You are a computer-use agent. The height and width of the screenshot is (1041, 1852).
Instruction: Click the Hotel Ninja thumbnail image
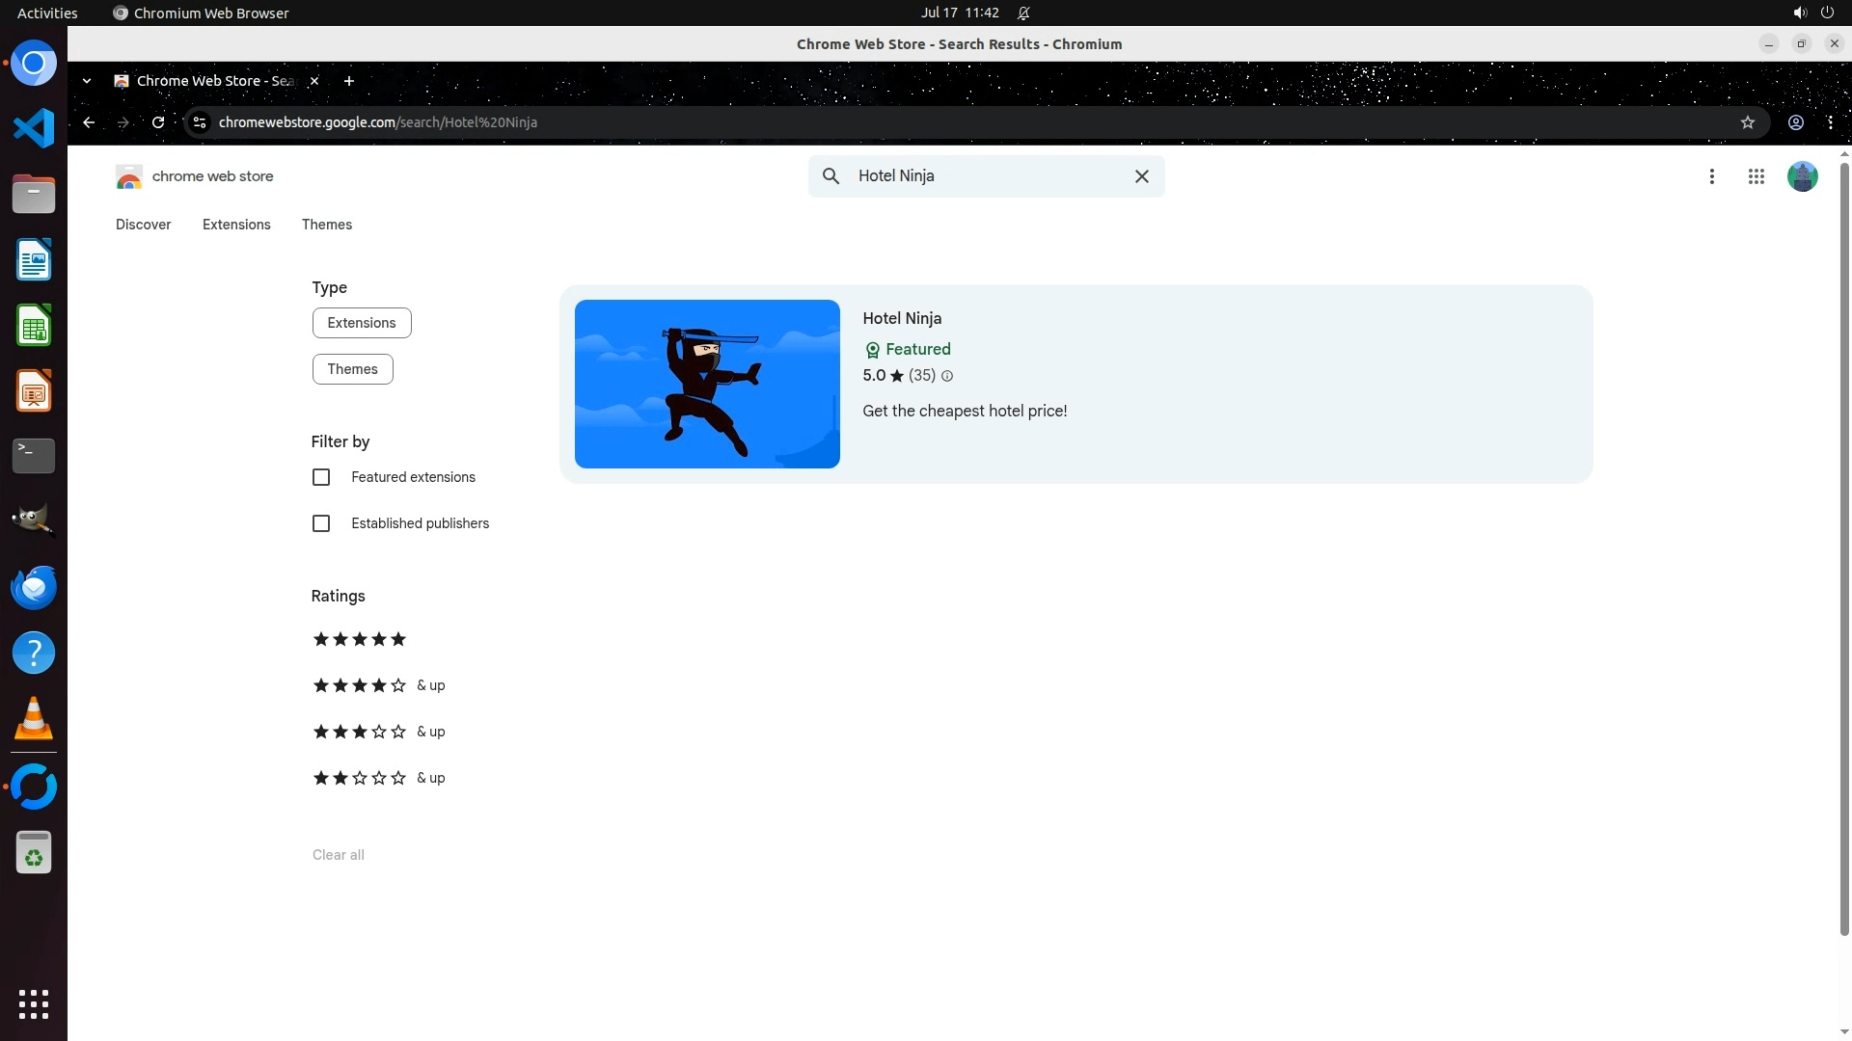coord(707,384)
